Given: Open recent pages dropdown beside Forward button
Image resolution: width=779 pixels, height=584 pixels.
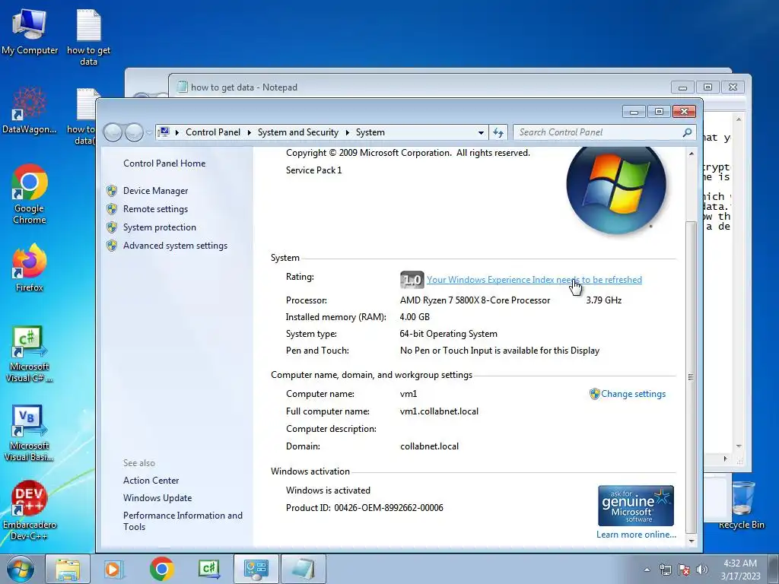Looking at the screenshot, I should click(149, 133).
